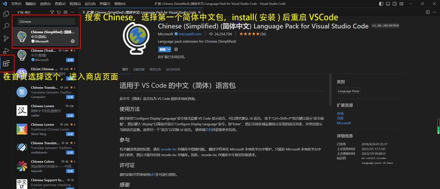
Task: Open the 查看(V) menu
Action: pos(60,4)
